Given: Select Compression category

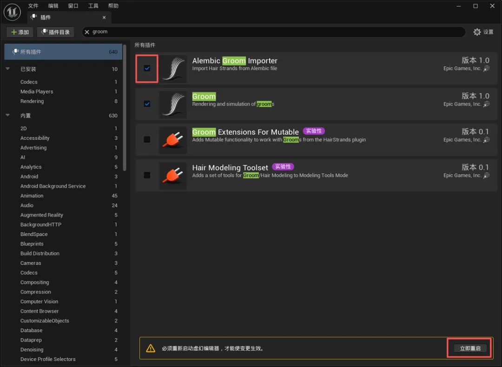Looking at the screenshot, I should tap(63, 292).
